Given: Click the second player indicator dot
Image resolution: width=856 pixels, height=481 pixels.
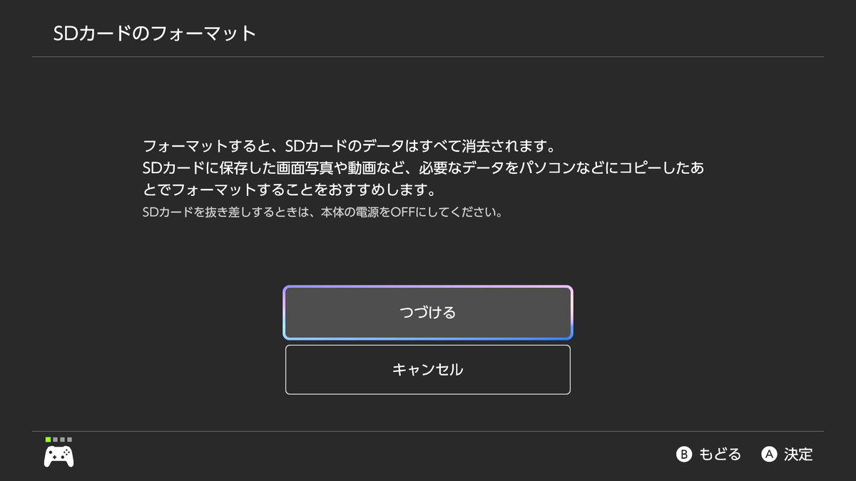Looking at the screenshot, I should coord(55,440).
